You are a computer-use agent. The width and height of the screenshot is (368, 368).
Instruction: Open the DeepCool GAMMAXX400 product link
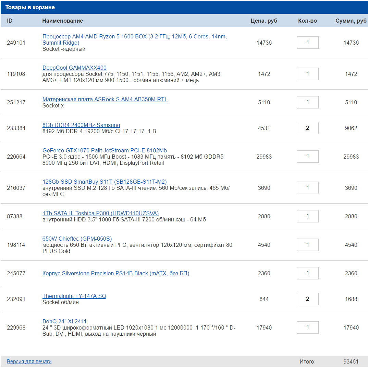(74, 68)
